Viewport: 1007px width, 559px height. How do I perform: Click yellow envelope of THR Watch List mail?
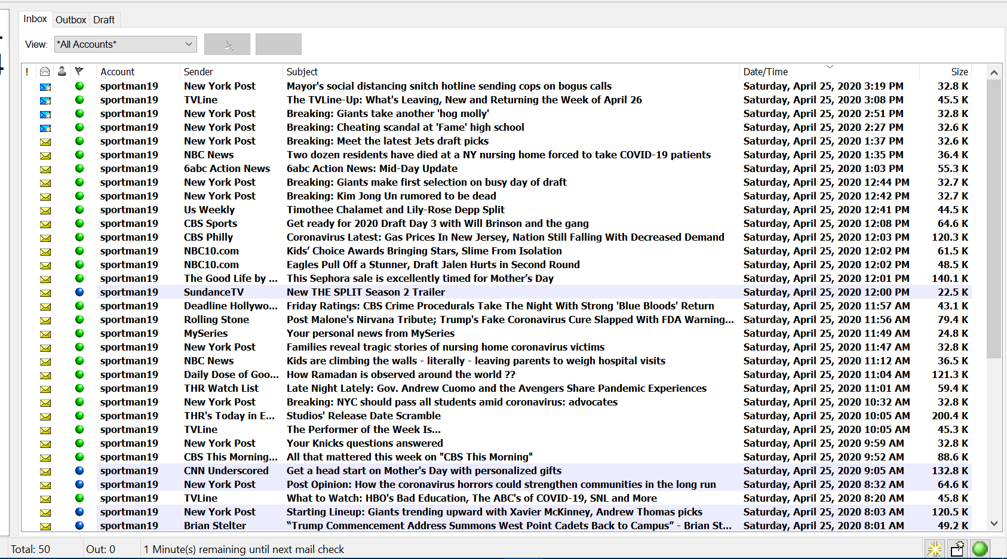click(x=45, y=389)
